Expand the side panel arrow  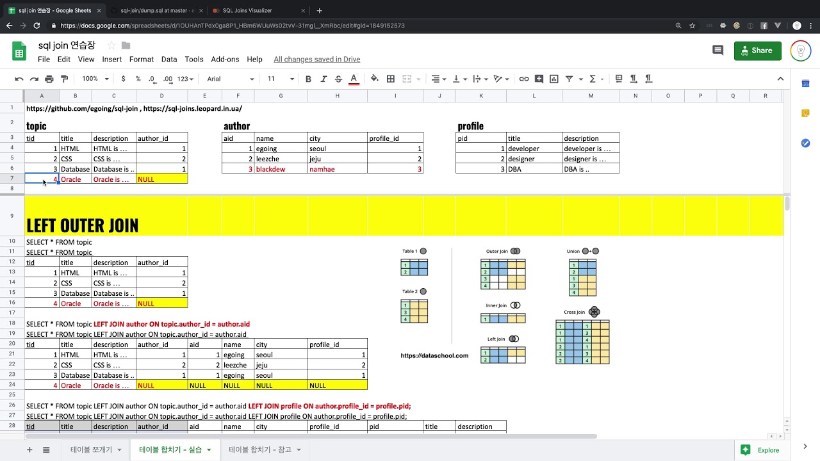pyautogui.click(x=806, y=446)
